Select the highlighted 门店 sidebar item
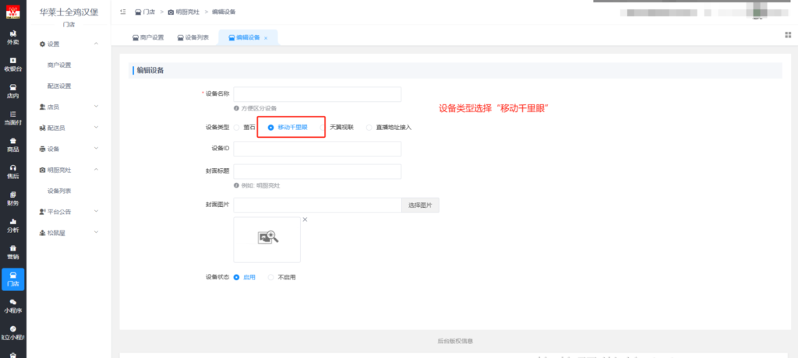Viewport: 798px width, 358px height. (x=12, y=279)
